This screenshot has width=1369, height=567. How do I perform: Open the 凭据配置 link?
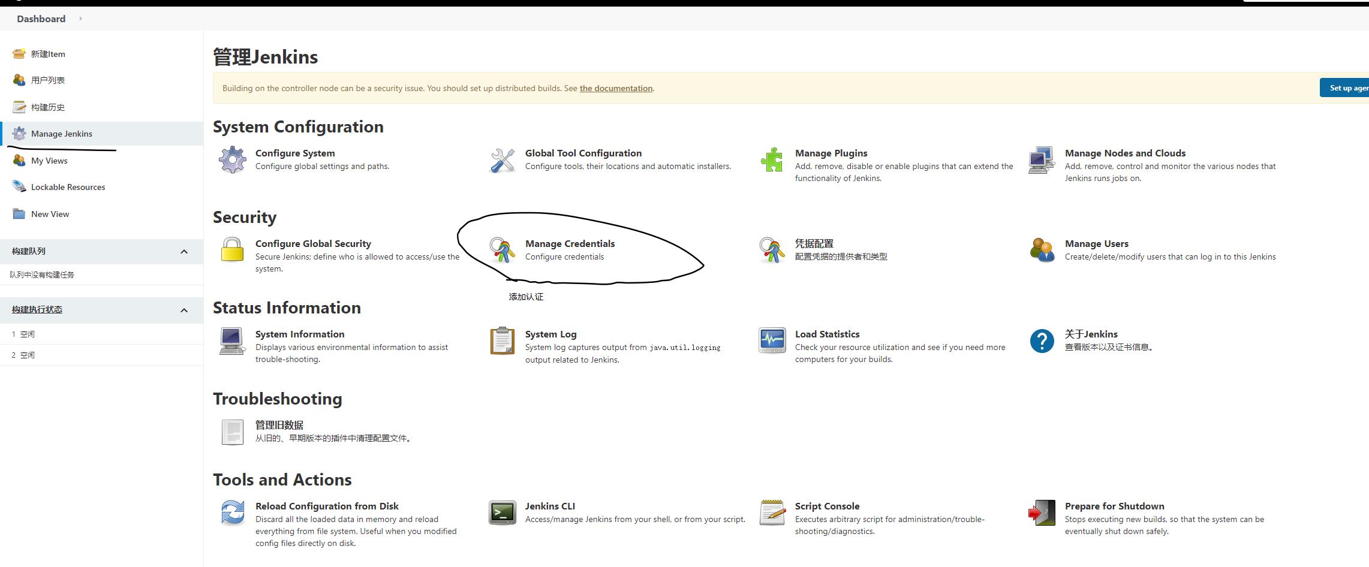tap(814, 244)
